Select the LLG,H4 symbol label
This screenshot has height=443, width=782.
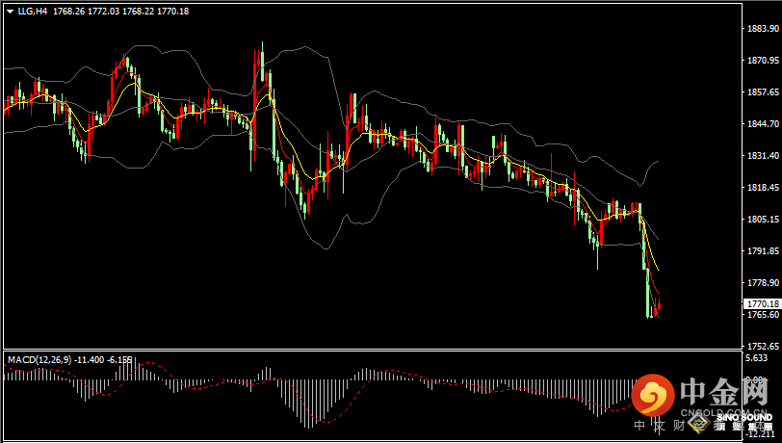[33, 11]
